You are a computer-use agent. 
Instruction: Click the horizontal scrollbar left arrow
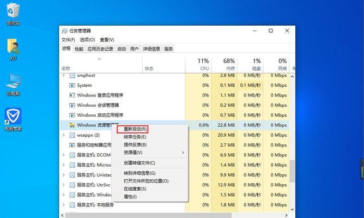[62, 215]
